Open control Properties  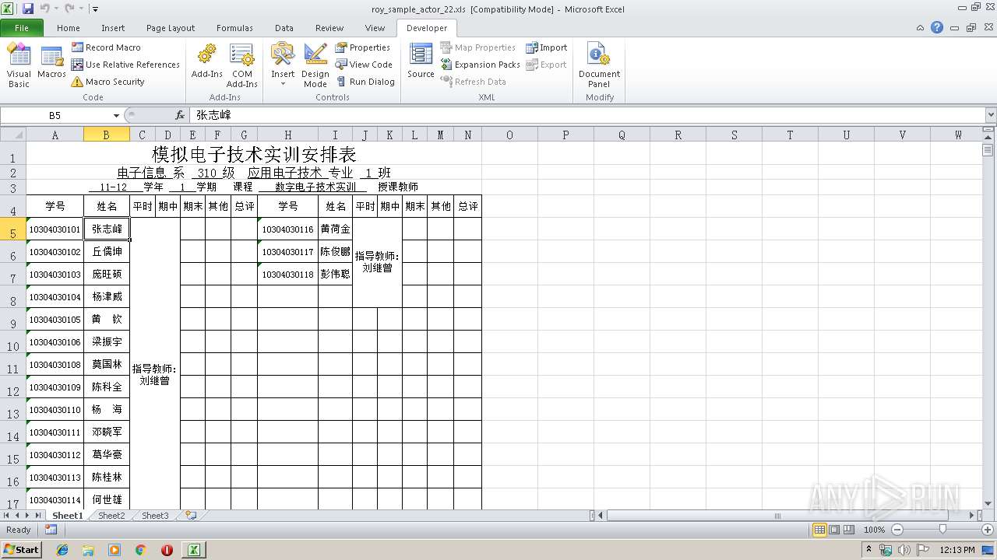pos(363,47)
